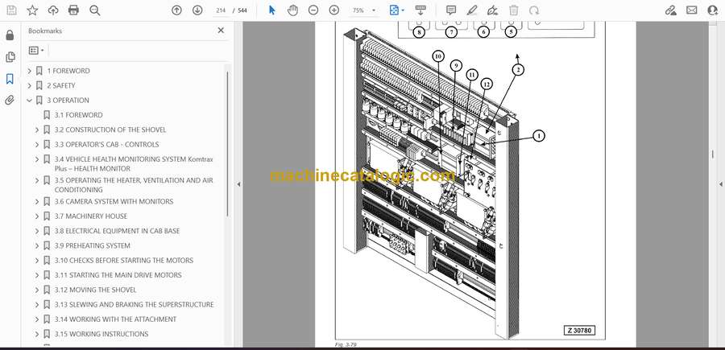This screenshot has height=350, width=725.
Task: Click the rotate/undo icon
Action: click(534, 10)
